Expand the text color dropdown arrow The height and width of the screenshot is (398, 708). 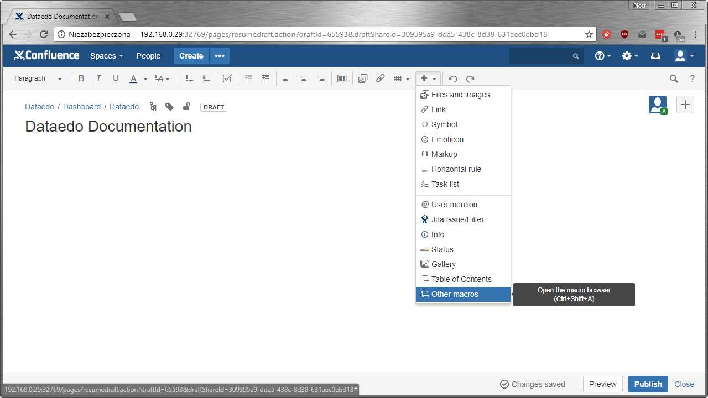[145, 78]
